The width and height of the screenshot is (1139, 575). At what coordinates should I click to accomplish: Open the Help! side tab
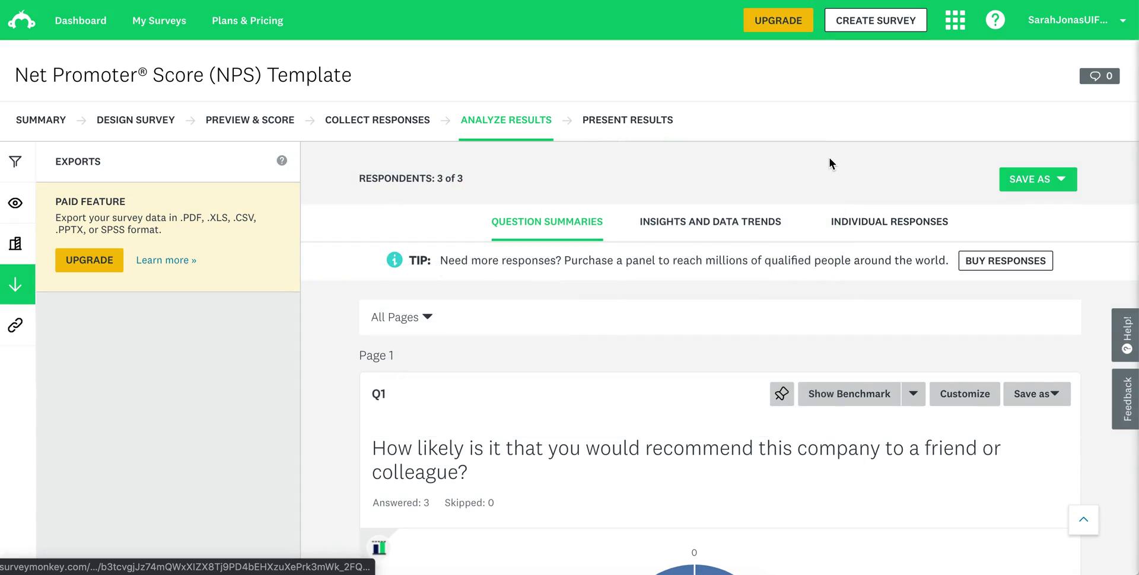[1125, 335]
